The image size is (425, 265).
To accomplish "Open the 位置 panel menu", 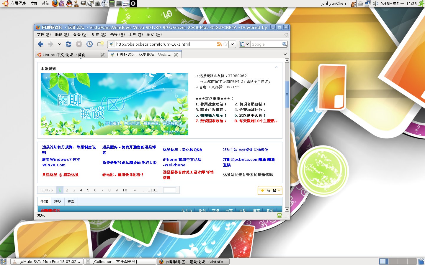I will (34, 4).
